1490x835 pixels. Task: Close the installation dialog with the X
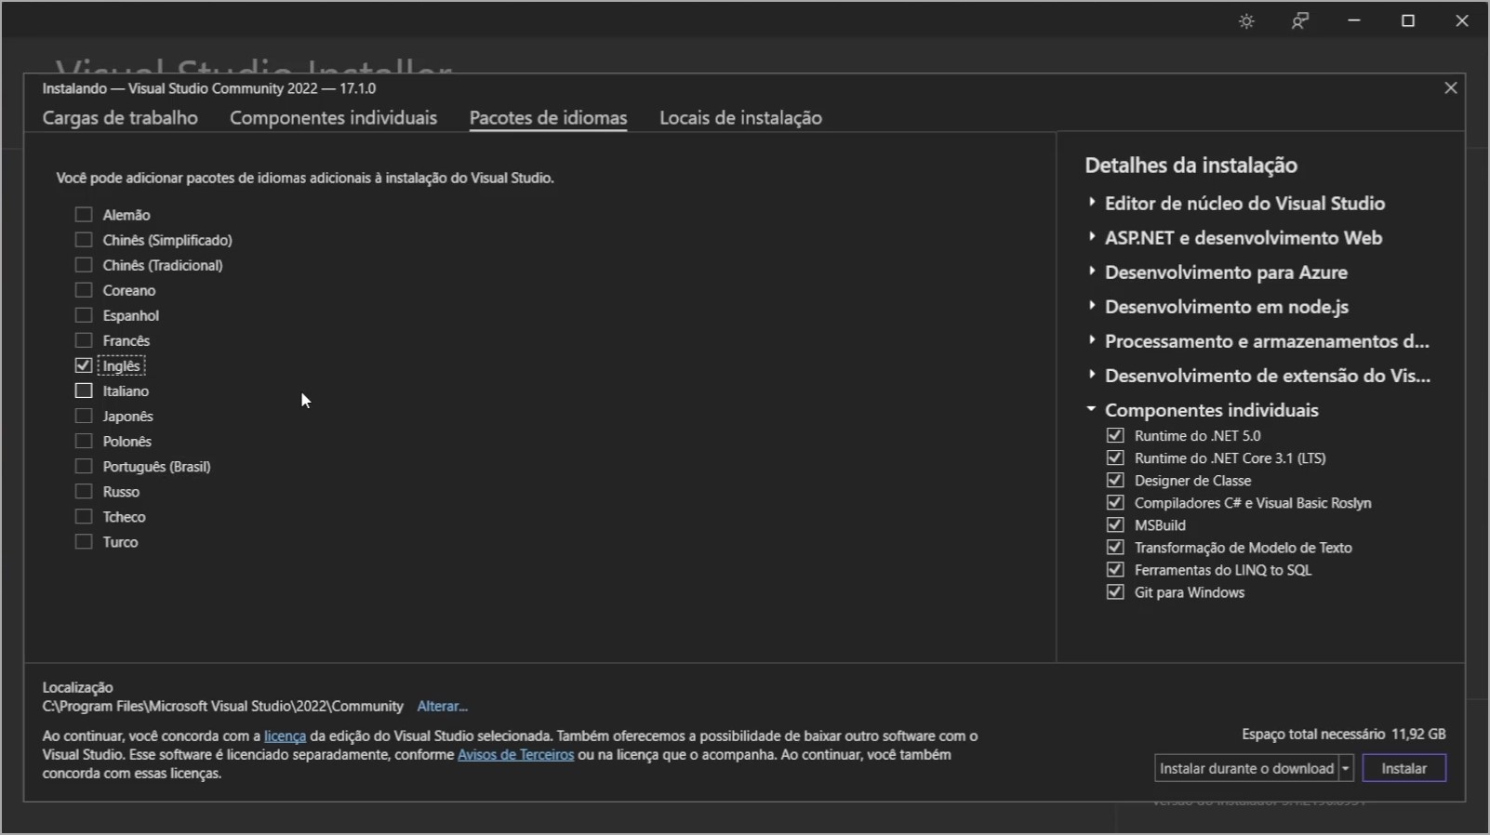coord(1450,88)
